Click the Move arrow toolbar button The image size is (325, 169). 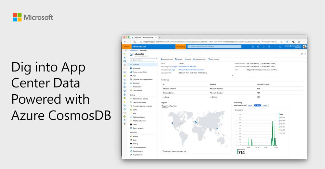(188, 59)
